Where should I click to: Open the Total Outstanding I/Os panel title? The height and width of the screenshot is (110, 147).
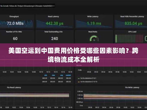click(x=53, y=32)
